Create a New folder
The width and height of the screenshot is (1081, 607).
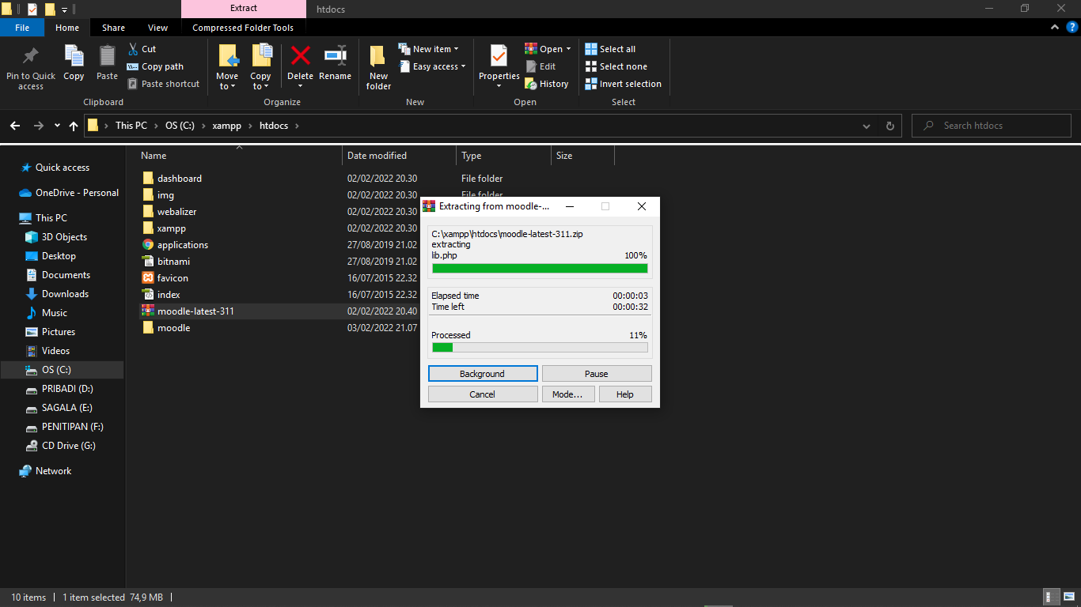tap(378, 67)
